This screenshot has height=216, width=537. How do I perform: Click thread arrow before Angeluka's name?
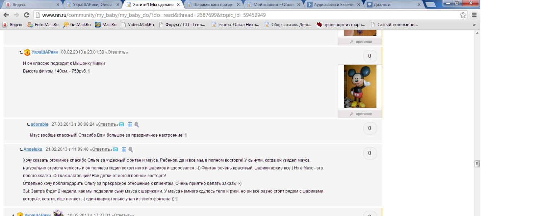[21, 150]
